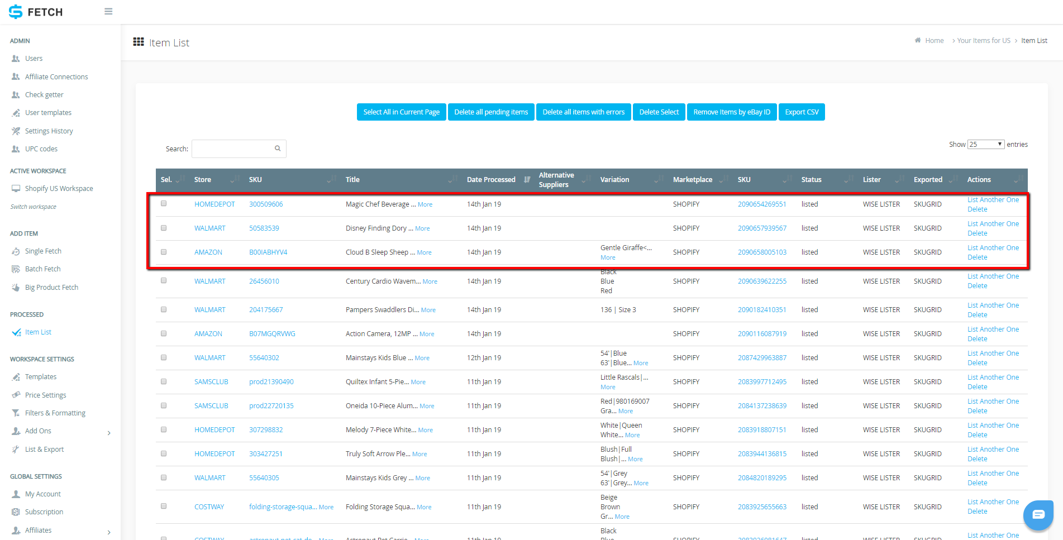The image size is (1063, 540).
Task: Sort by Title column header
Action: pyautogui.click(x=402, y=180)
